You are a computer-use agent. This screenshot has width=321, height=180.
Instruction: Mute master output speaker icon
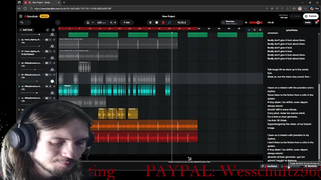click(x=246, y=22)
